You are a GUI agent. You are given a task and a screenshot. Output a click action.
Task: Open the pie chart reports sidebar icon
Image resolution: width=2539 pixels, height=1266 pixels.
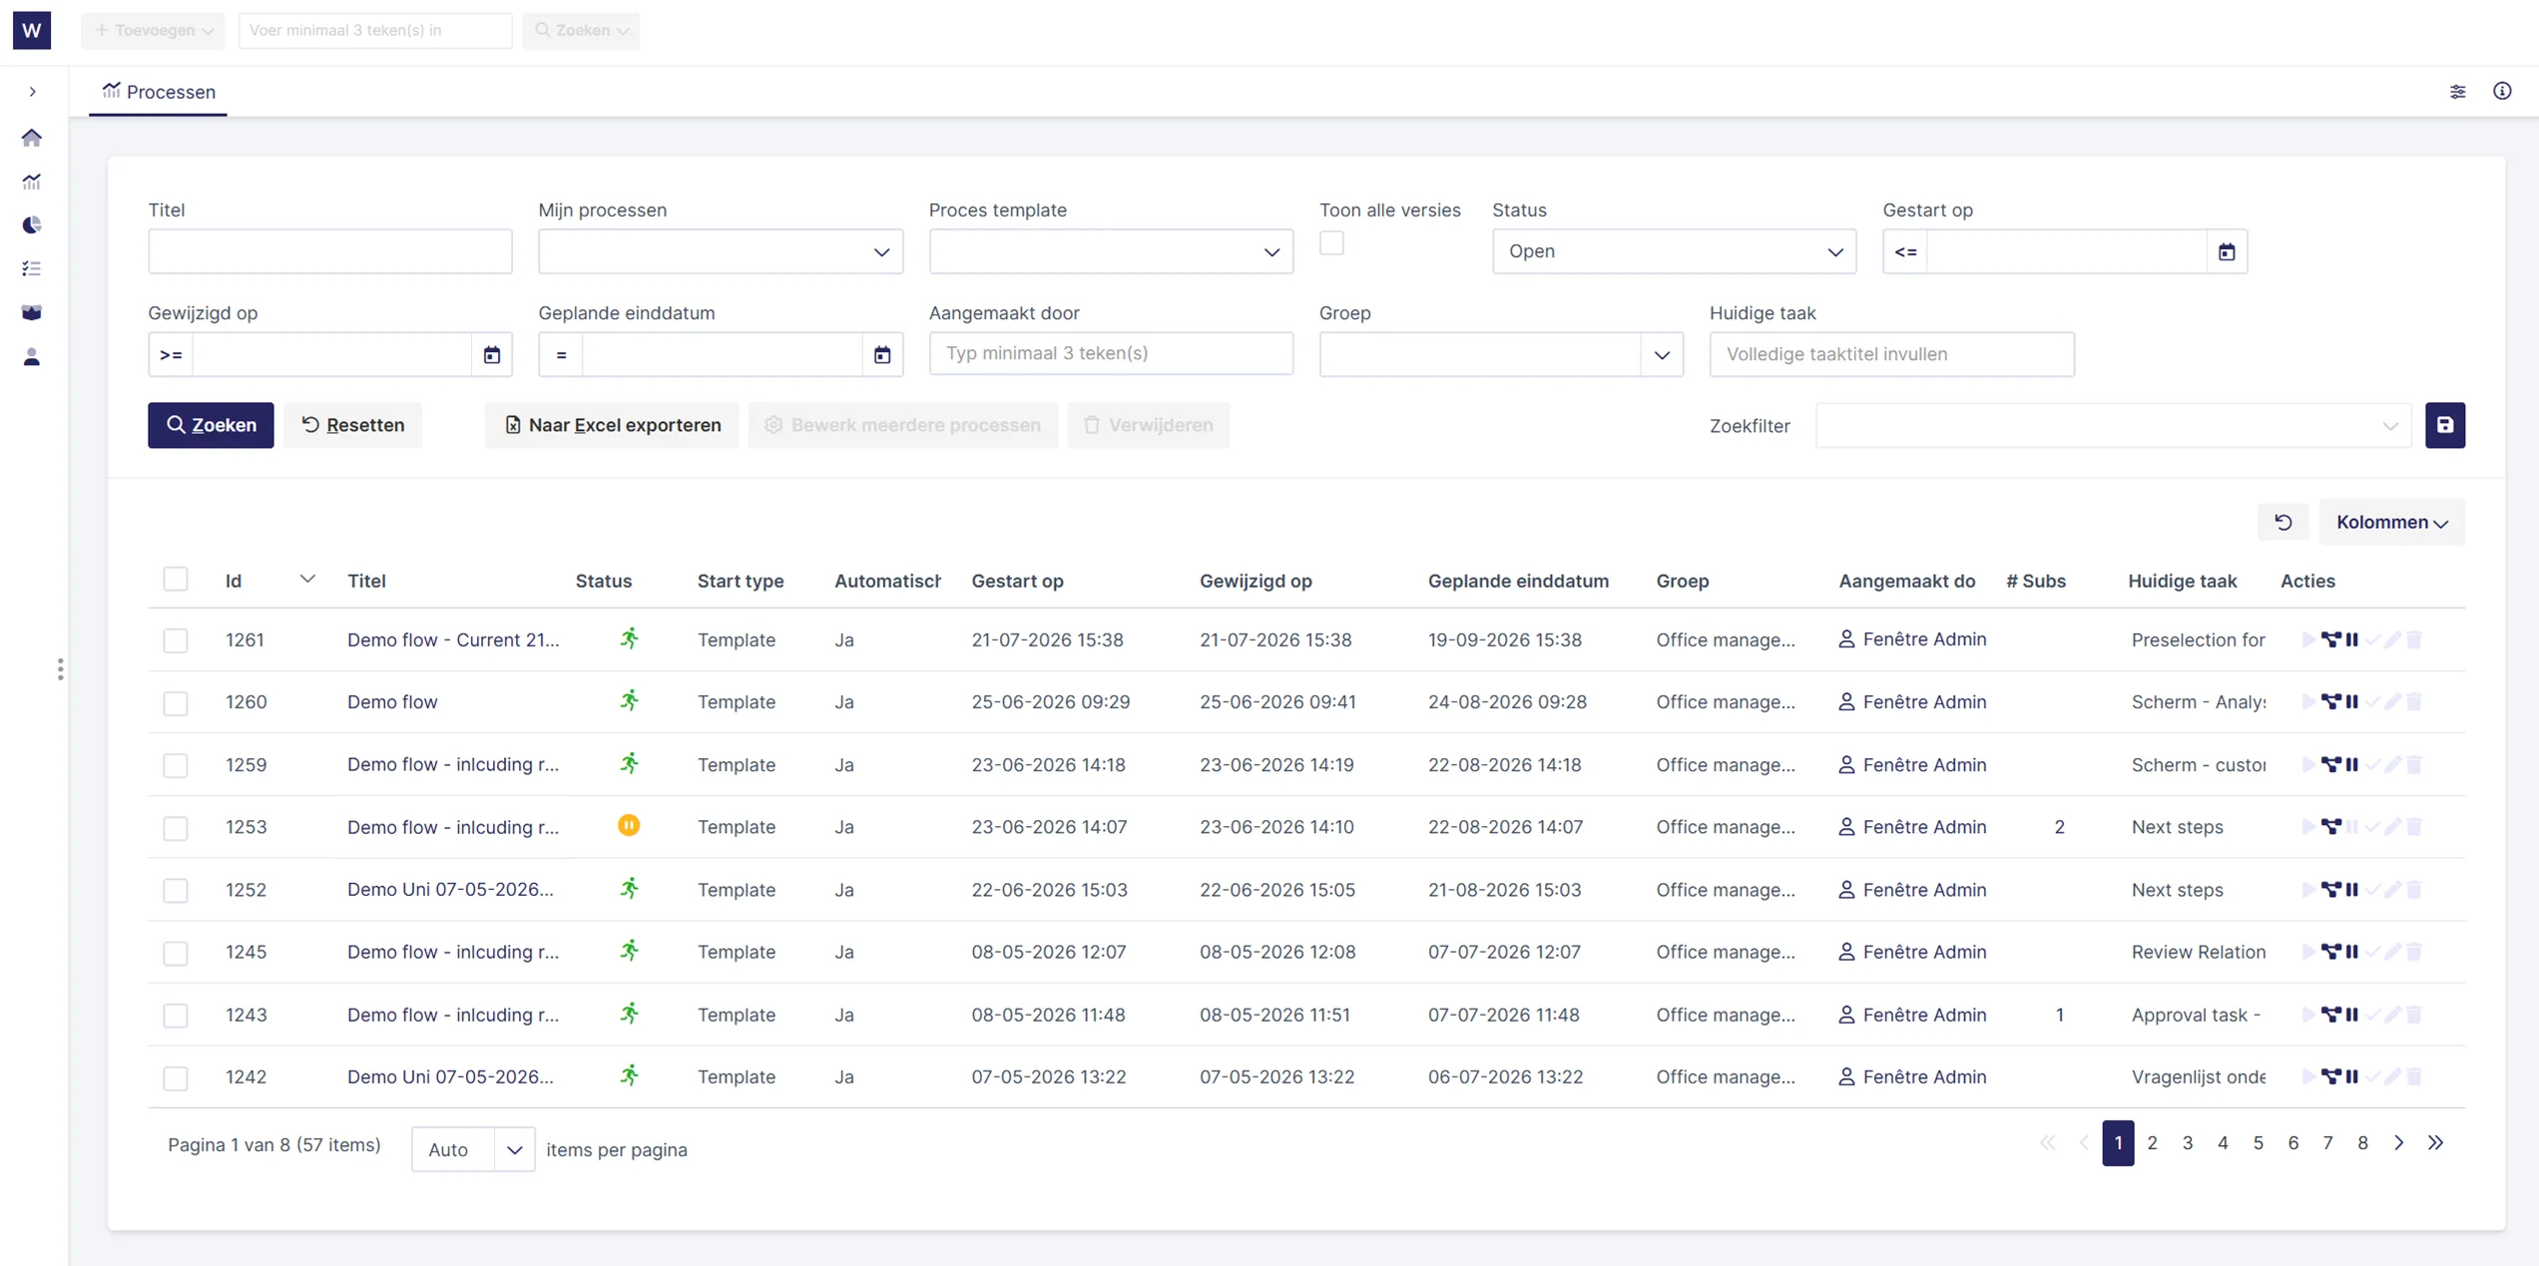[32, 225]
